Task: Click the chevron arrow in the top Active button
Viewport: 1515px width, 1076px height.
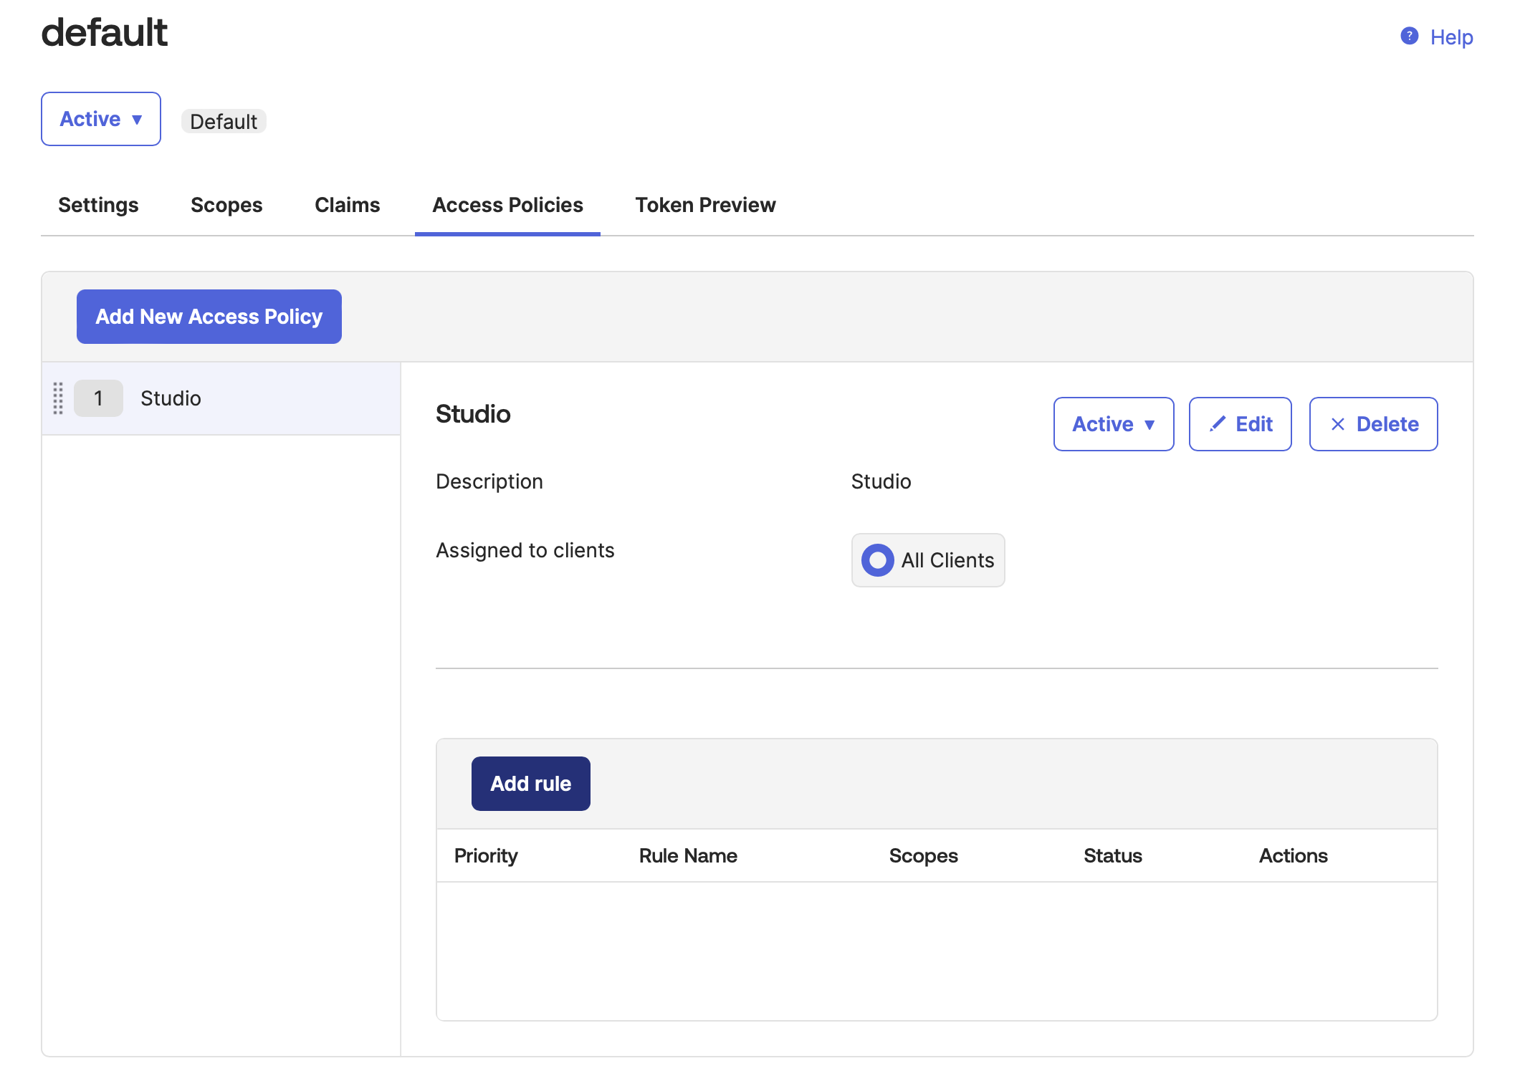Action: (x=138, y=119)
